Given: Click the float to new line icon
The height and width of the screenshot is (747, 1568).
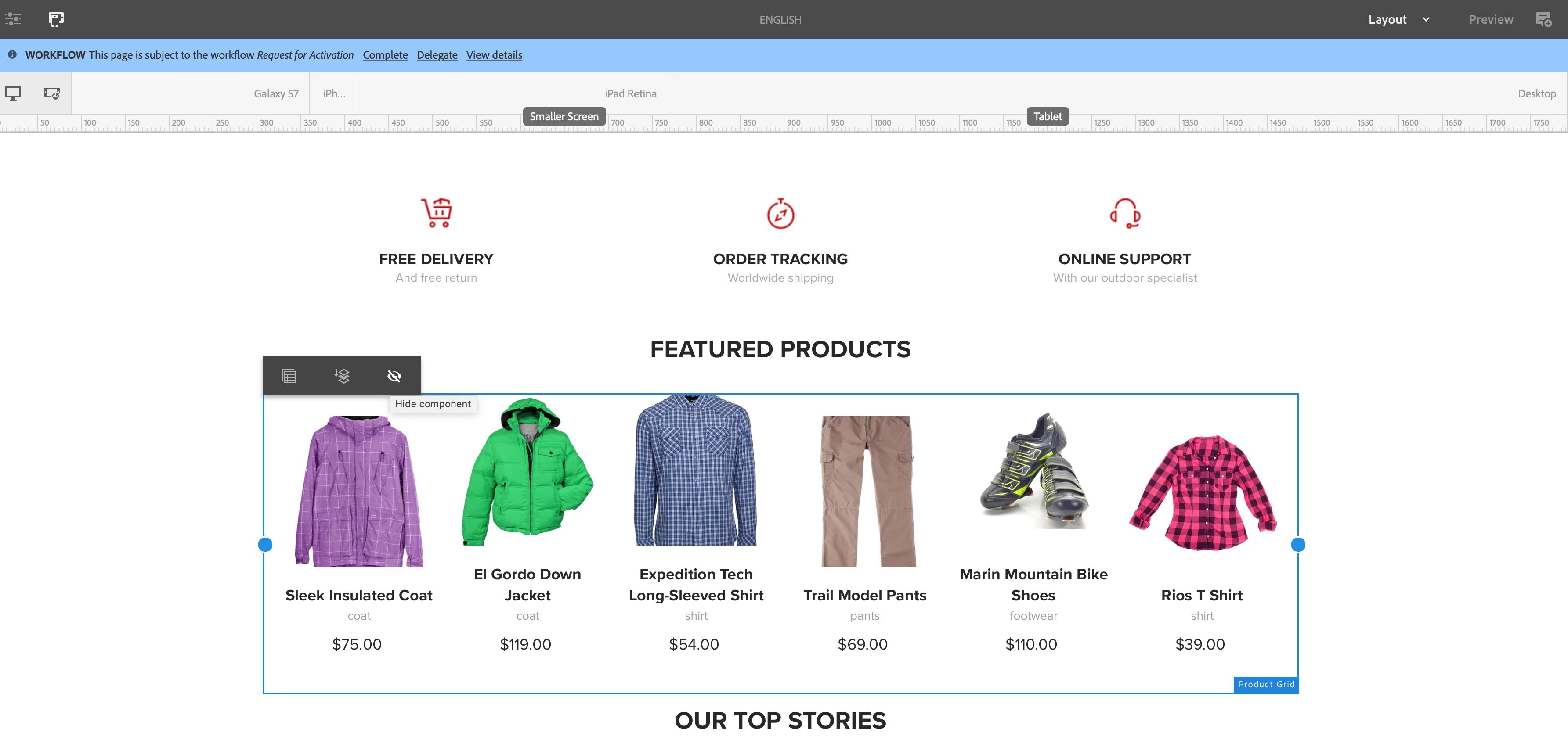Looking at the screenshot, I should point(341,376).
